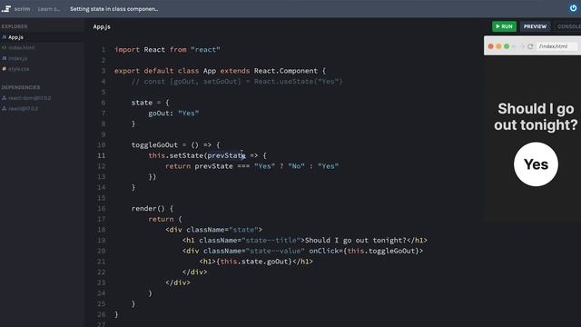Click the JS file icon beside index.js
The height and width of the screenshot is (327, 581).
5,58
